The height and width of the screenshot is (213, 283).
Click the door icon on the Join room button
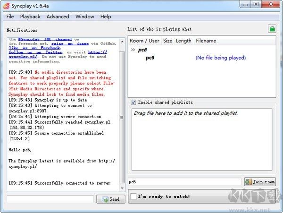point(248,182)
